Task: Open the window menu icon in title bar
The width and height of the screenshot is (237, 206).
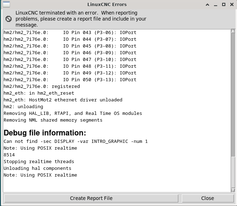Action: 6,4
